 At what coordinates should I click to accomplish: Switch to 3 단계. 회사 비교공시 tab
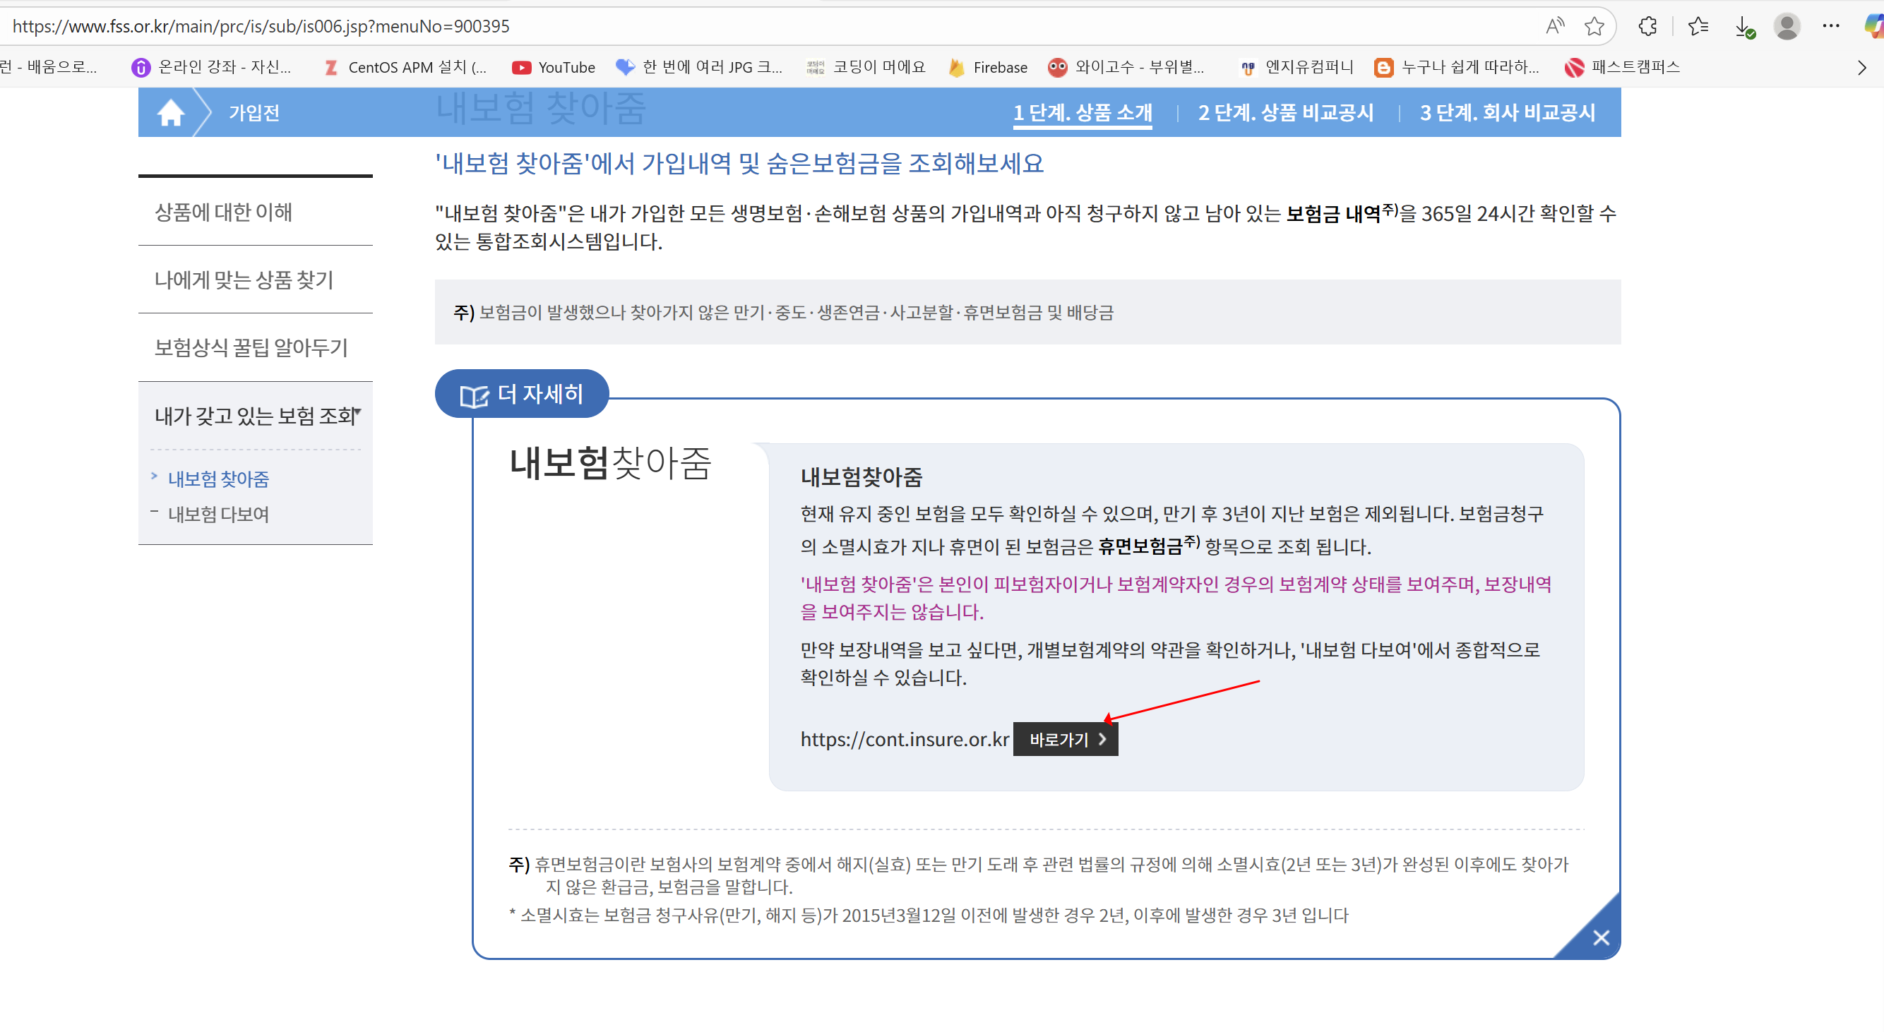click(1507, 112)
